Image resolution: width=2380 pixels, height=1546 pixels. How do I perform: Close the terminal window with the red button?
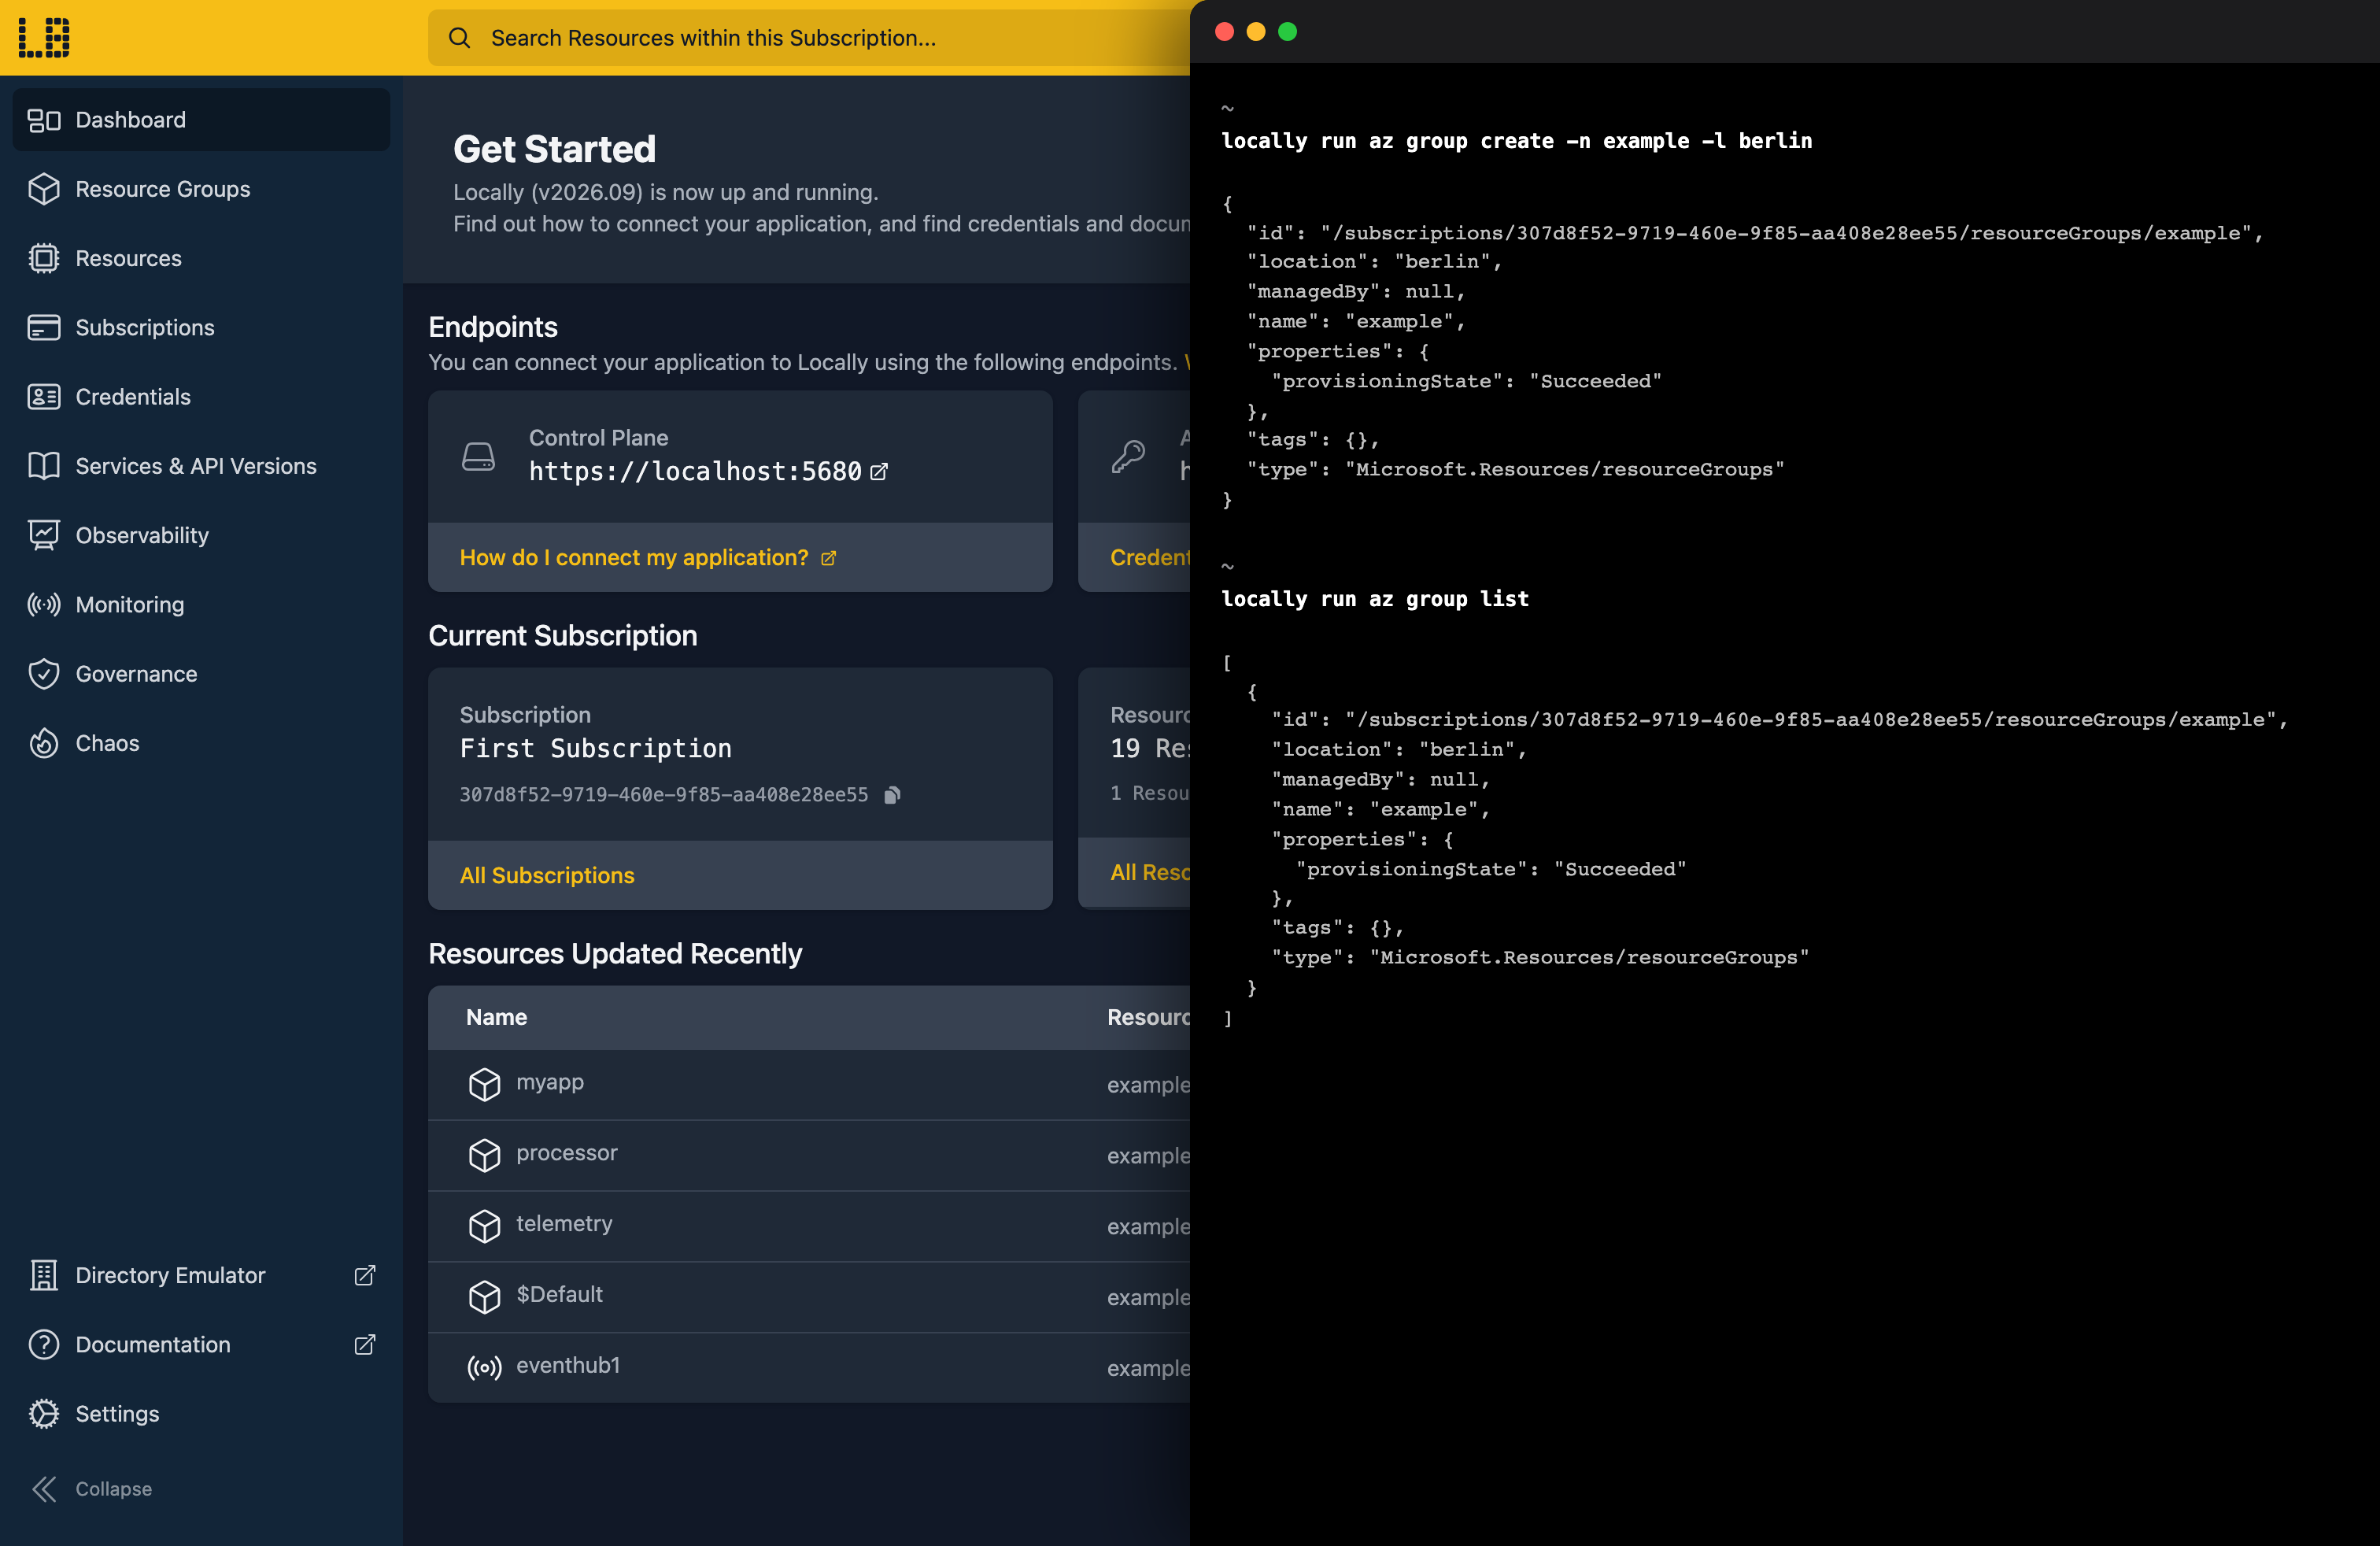(x=1224, y=32)
